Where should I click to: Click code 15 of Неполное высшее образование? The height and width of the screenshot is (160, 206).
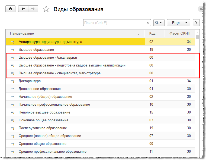[x=151, y=112]
